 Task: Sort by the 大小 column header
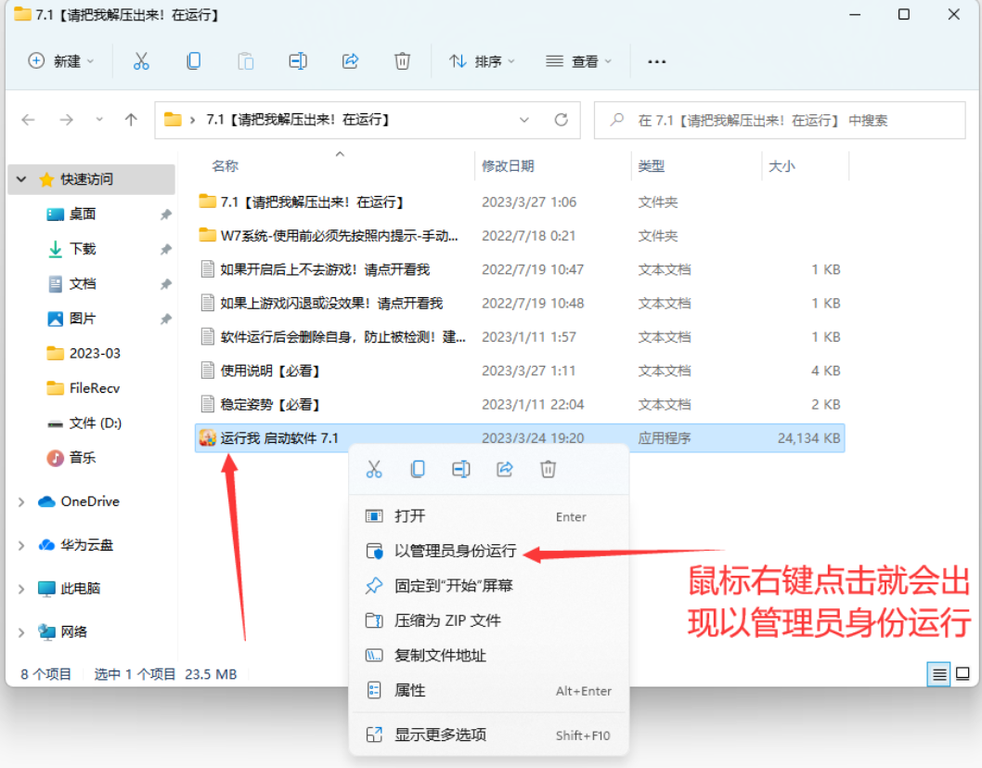(782, 166)
